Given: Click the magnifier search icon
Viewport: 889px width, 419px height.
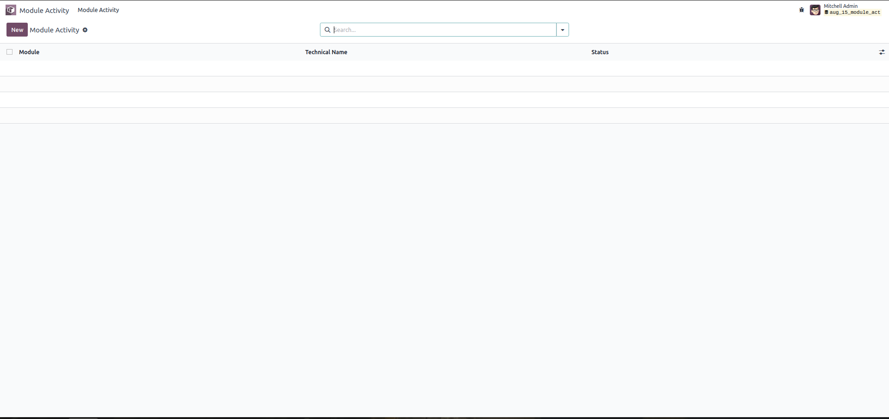Looking at the screenshot, I should (327, 30).
